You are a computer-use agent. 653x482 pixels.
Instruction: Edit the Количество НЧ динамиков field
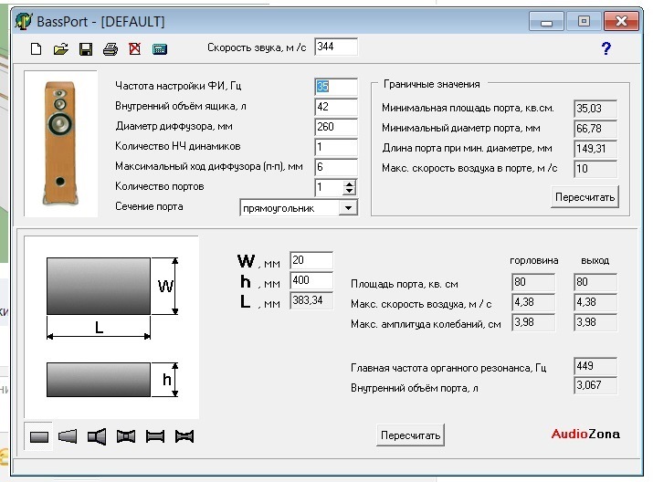[336, 147]
